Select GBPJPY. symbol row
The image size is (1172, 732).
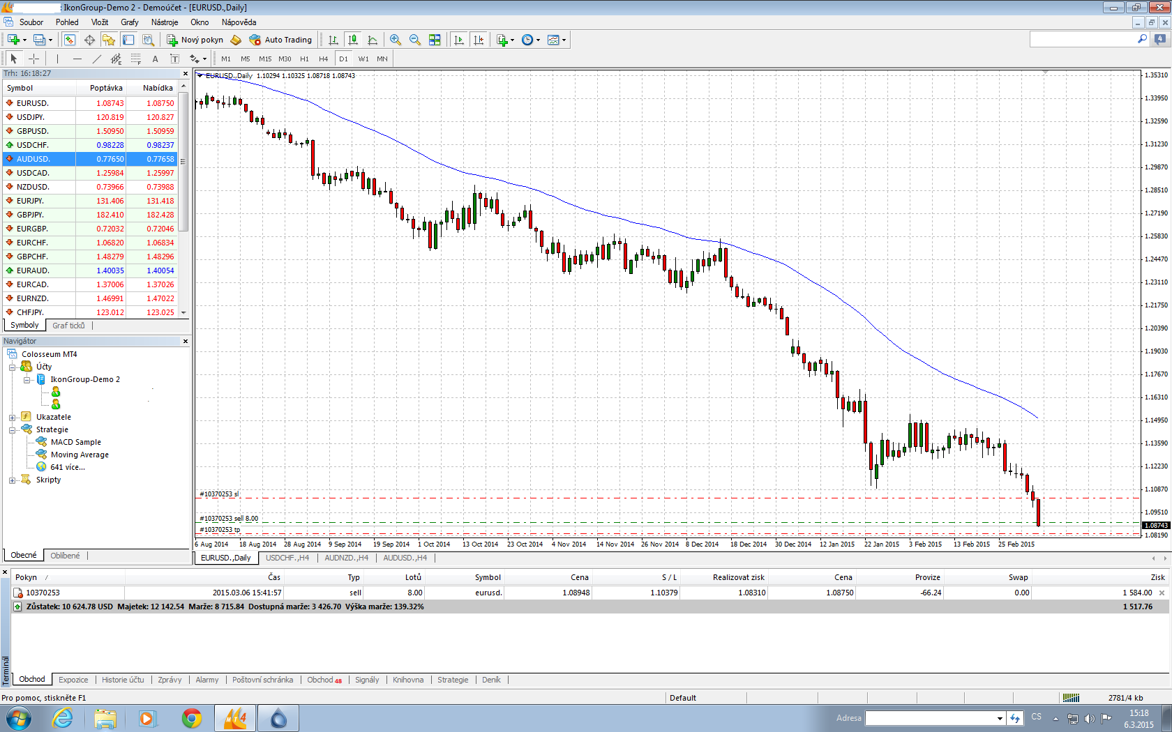coord(90,215)
